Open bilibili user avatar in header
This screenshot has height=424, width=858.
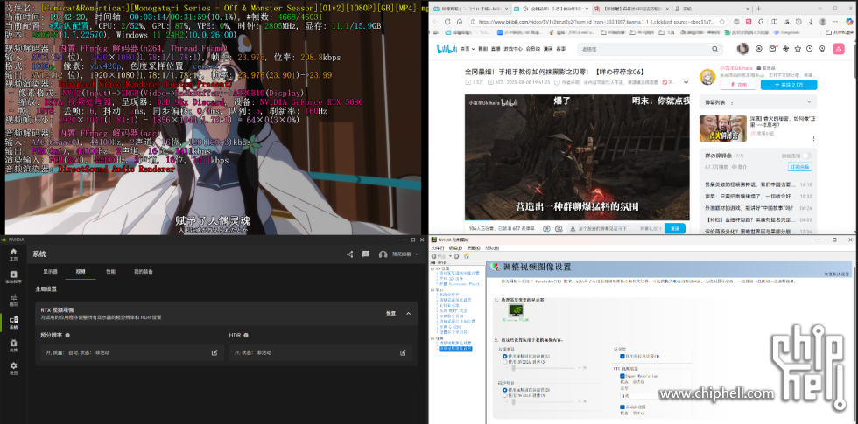coord(743,49)
